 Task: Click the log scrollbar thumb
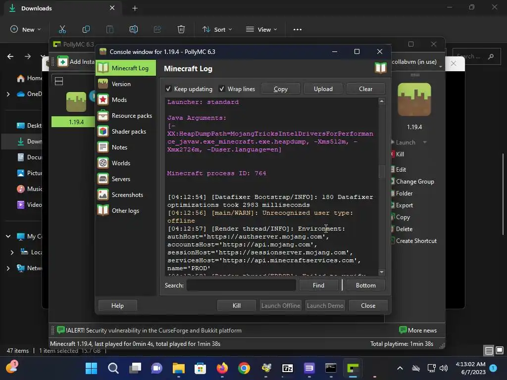[382, 172]
